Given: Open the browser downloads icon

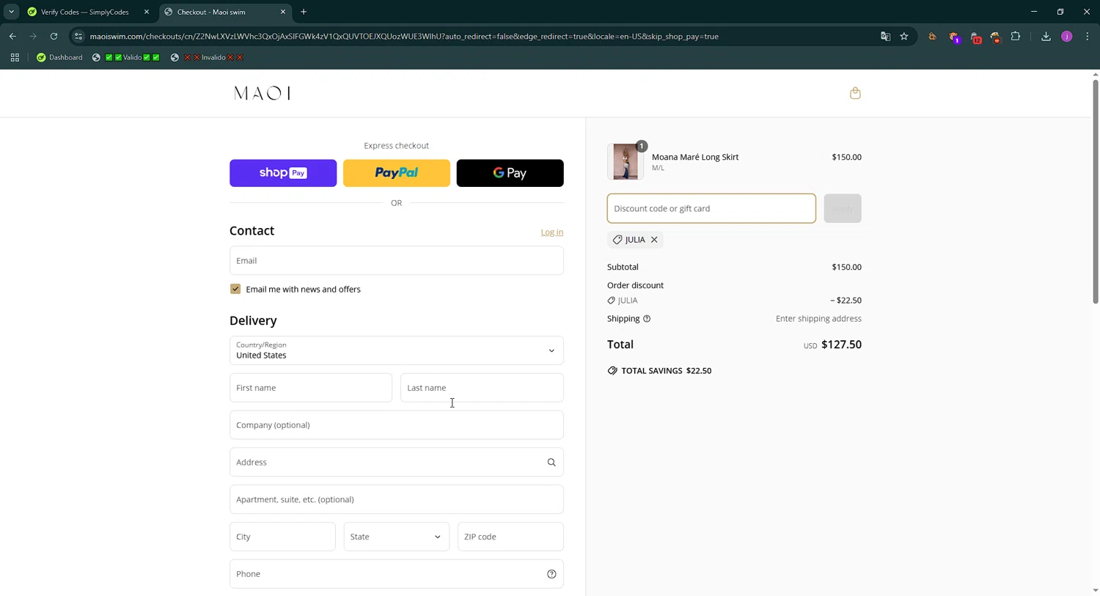Looking at the screenshot, I should click(1046, 36).
